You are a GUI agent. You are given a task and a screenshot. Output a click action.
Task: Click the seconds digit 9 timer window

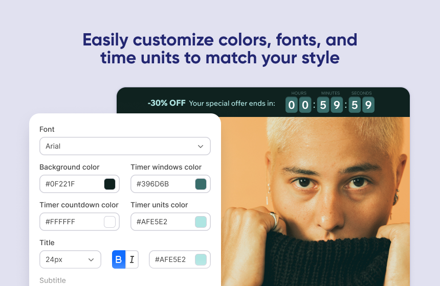coord(368,105)
